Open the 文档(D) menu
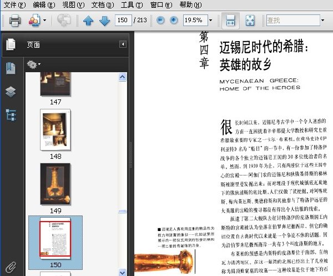 (103, 4)
